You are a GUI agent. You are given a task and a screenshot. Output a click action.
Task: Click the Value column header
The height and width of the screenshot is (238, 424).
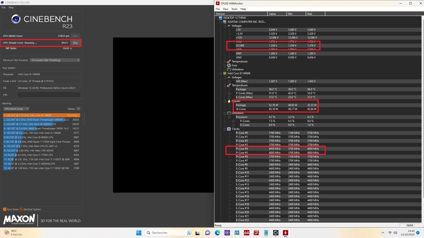(x=277, y=14)
